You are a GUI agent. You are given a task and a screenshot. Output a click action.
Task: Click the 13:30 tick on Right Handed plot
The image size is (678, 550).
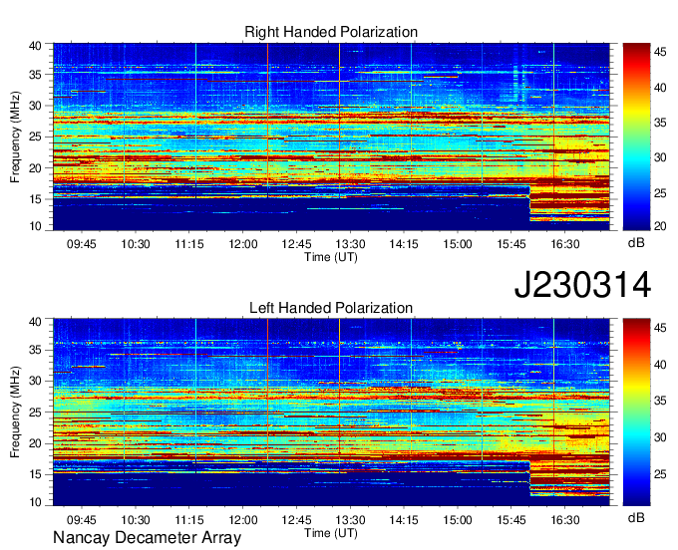[x=350, y=244]
